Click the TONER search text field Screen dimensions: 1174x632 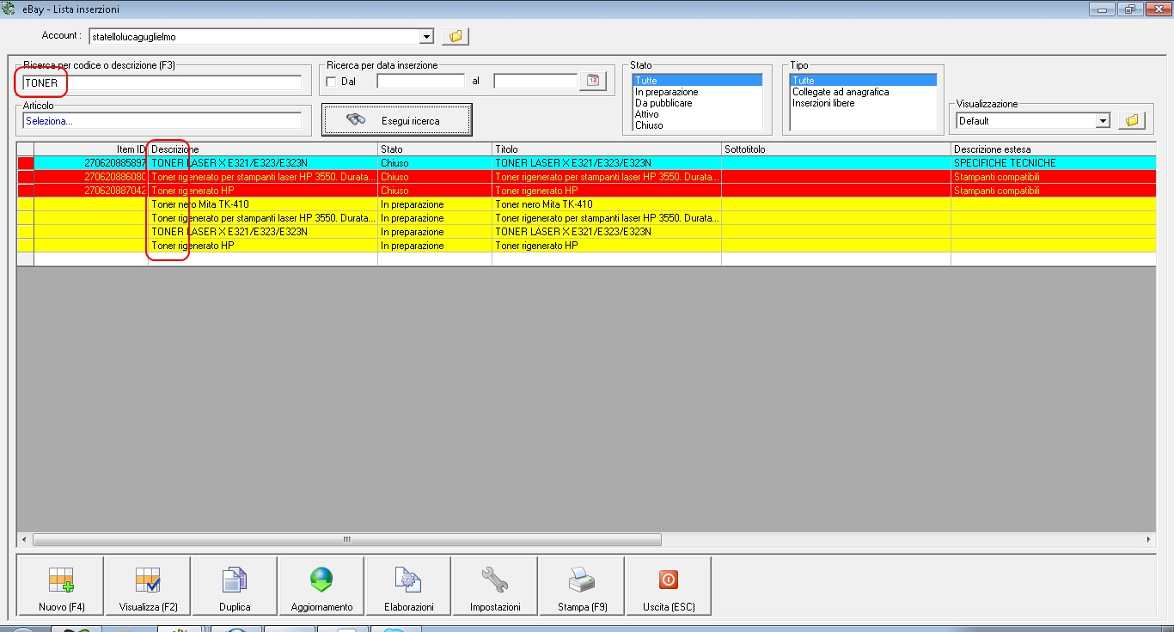pos(162,83)
